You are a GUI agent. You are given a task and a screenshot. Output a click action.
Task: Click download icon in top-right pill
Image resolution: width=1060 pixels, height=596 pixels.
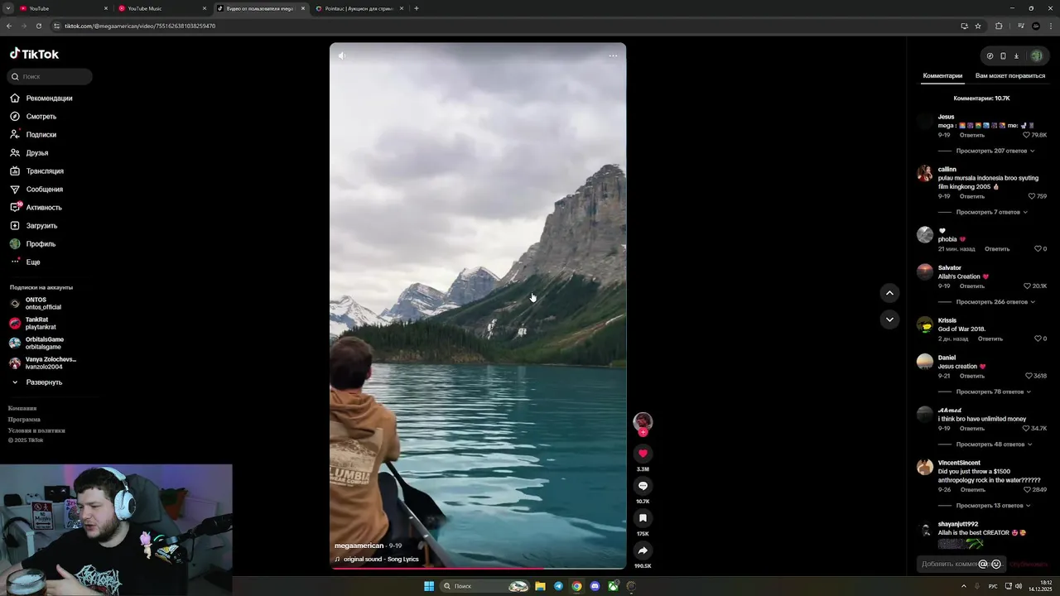coord(1016,56)
